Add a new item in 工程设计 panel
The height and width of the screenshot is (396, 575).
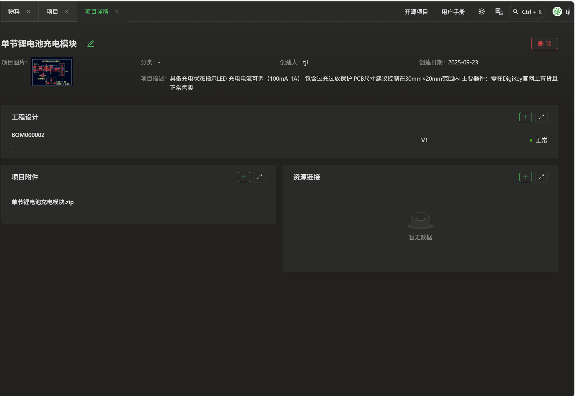pos(525,117)
